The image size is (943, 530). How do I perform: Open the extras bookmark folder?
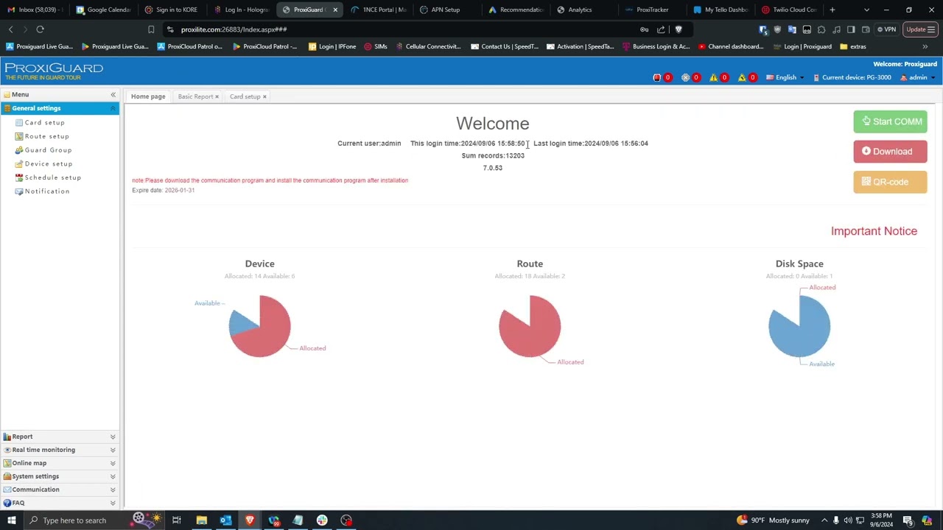852,46
